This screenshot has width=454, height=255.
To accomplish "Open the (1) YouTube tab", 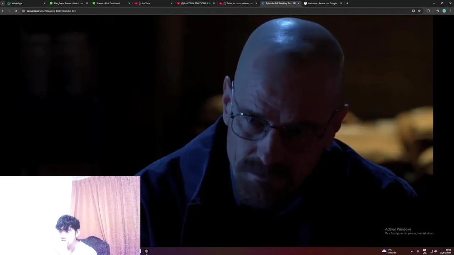I will (x=154, y=3).
